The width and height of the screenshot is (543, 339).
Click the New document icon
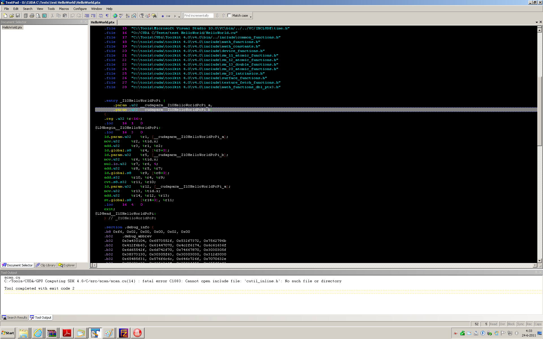pyautogui.click(x=5, y=16)
